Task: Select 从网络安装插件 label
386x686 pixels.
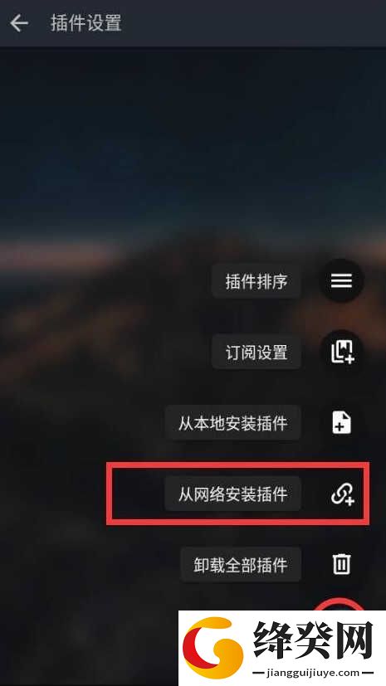Action: click(x=232, y=494)
